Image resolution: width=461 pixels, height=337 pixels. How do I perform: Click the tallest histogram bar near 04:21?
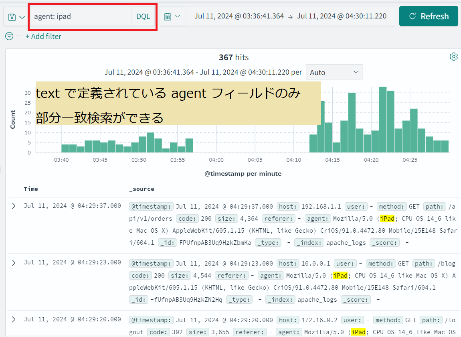383,120
